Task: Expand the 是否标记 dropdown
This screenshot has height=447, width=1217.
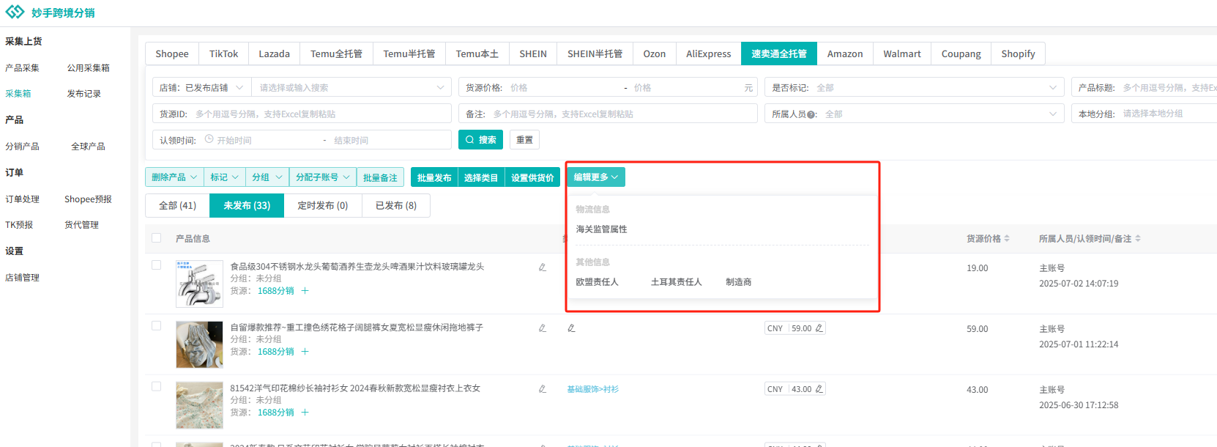Action: pos(915,87)
